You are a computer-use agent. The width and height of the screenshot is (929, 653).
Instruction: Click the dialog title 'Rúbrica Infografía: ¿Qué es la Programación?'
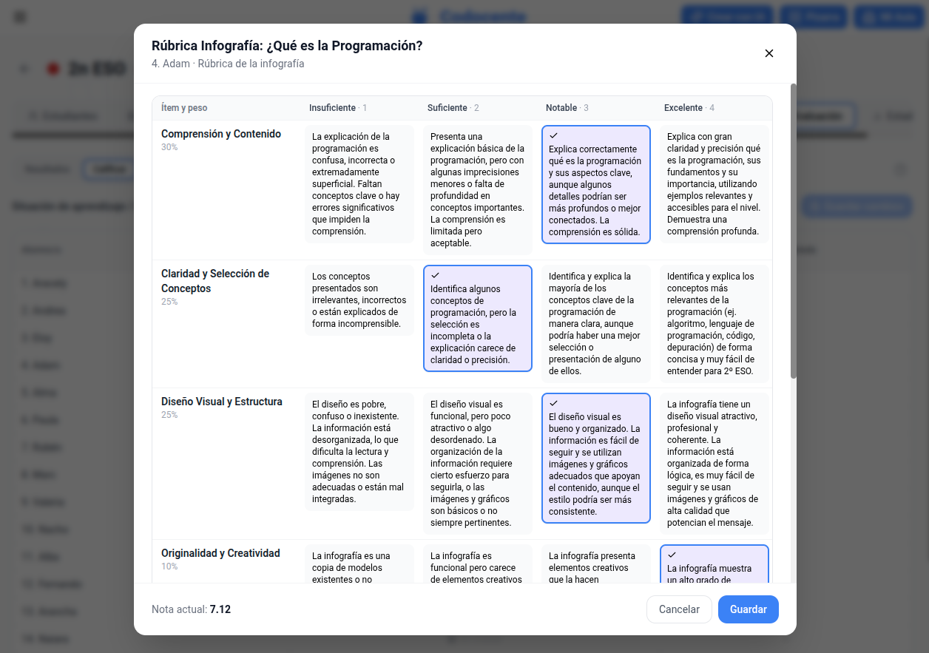287,46
